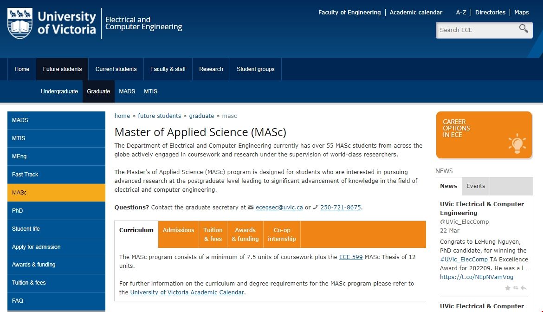Select the Co-op internship tab
543x312 pixels.
282,234
